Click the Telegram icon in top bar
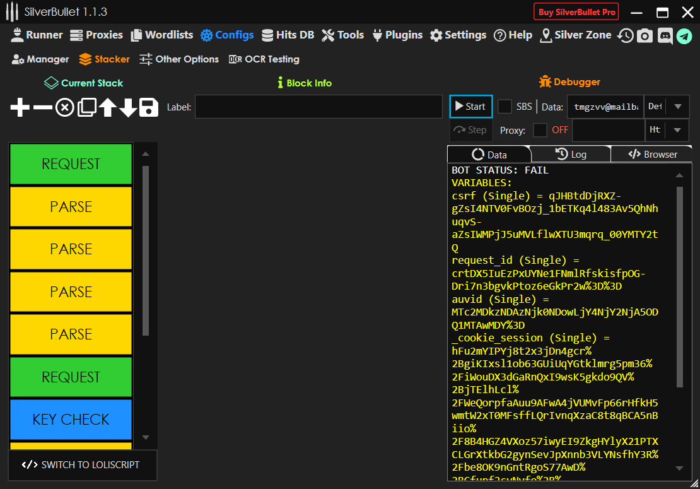Screen dimensions: 700x489 pyautogui.click(x=684, y=36)
